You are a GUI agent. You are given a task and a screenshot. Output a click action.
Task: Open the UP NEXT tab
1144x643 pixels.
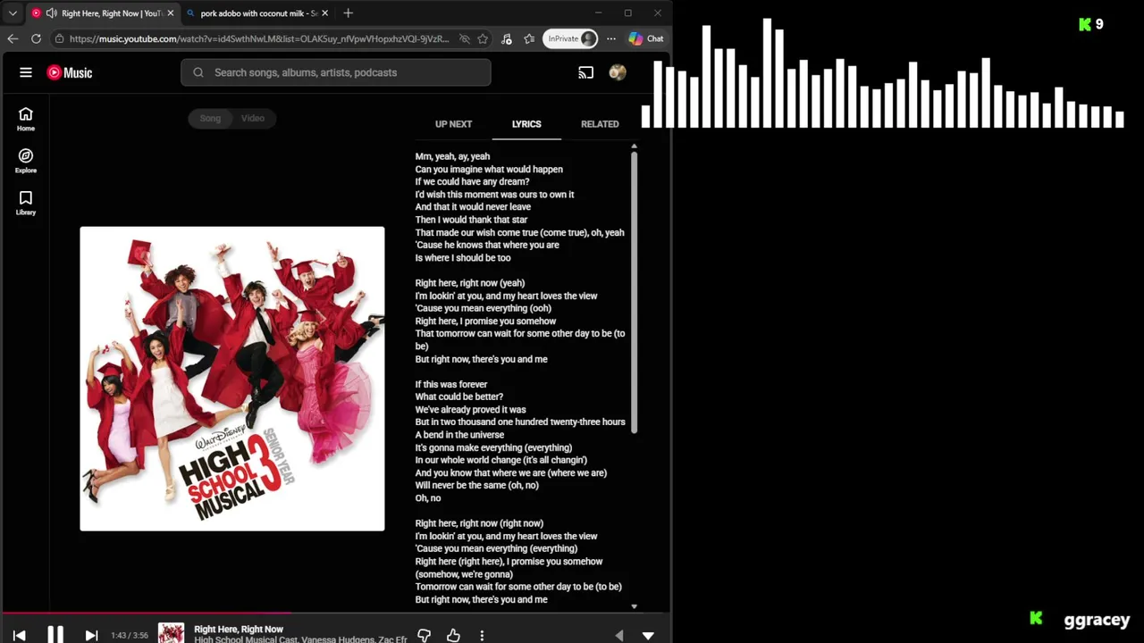pyautogui.click(x=453, y=124)
